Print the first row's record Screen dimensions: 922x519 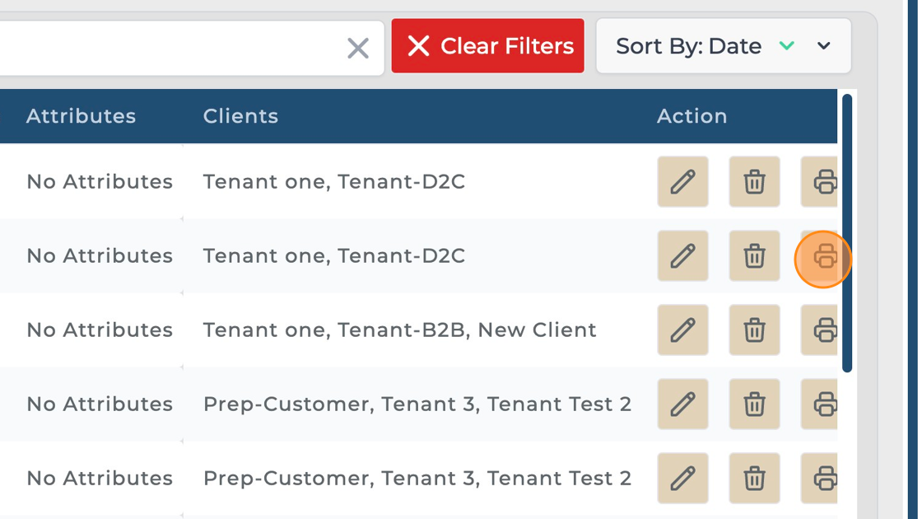pyautogui.click(x=822, y=181)
